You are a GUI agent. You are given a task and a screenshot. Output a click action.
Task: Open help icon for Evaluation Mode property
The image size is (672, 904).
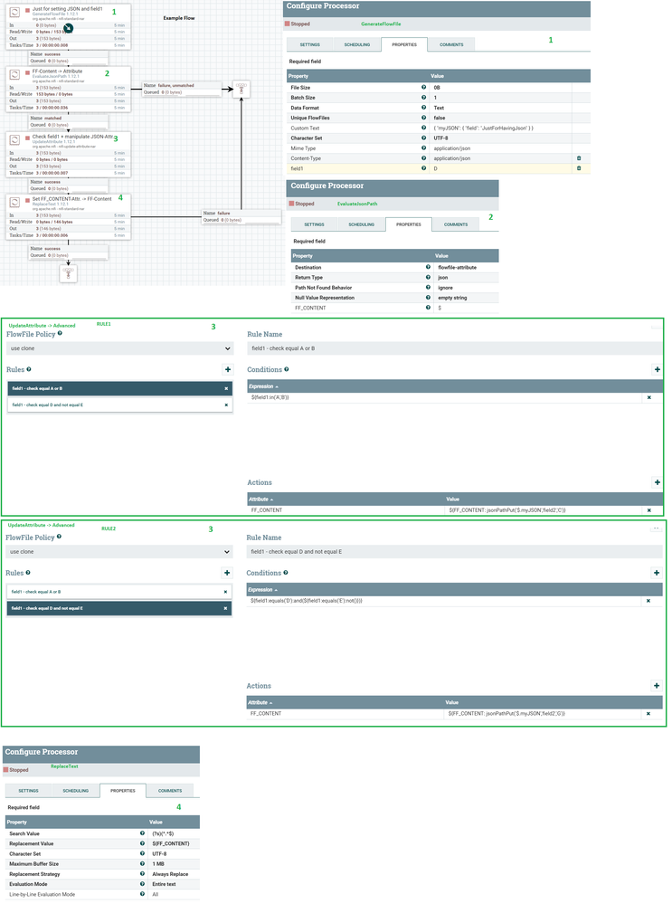142,884
